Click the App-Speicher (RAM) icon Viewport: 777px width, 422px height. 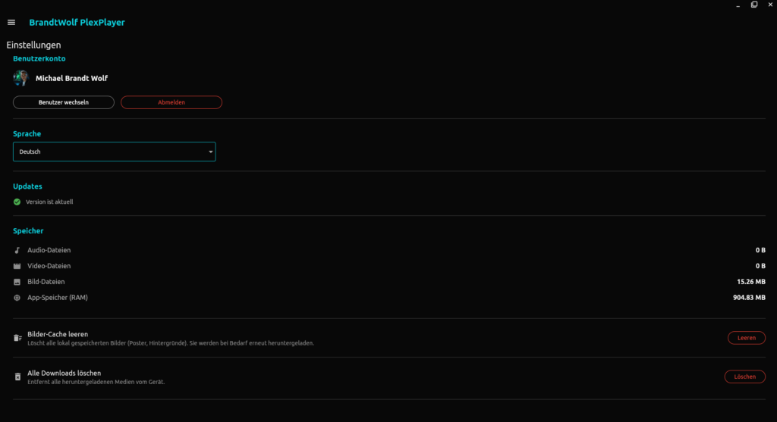pyautogui.click(x=17, y=298)
